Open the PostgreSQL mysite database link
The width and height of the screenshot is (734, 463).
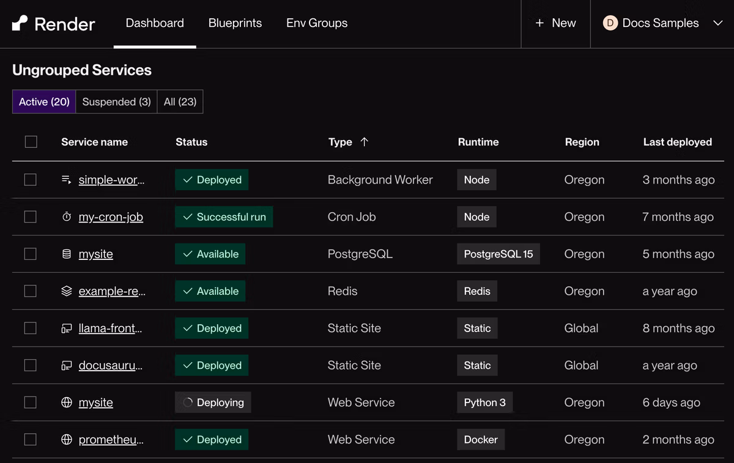96,254
